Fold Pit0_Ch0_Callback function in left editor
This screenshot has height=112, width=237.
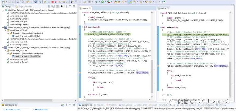82,13
